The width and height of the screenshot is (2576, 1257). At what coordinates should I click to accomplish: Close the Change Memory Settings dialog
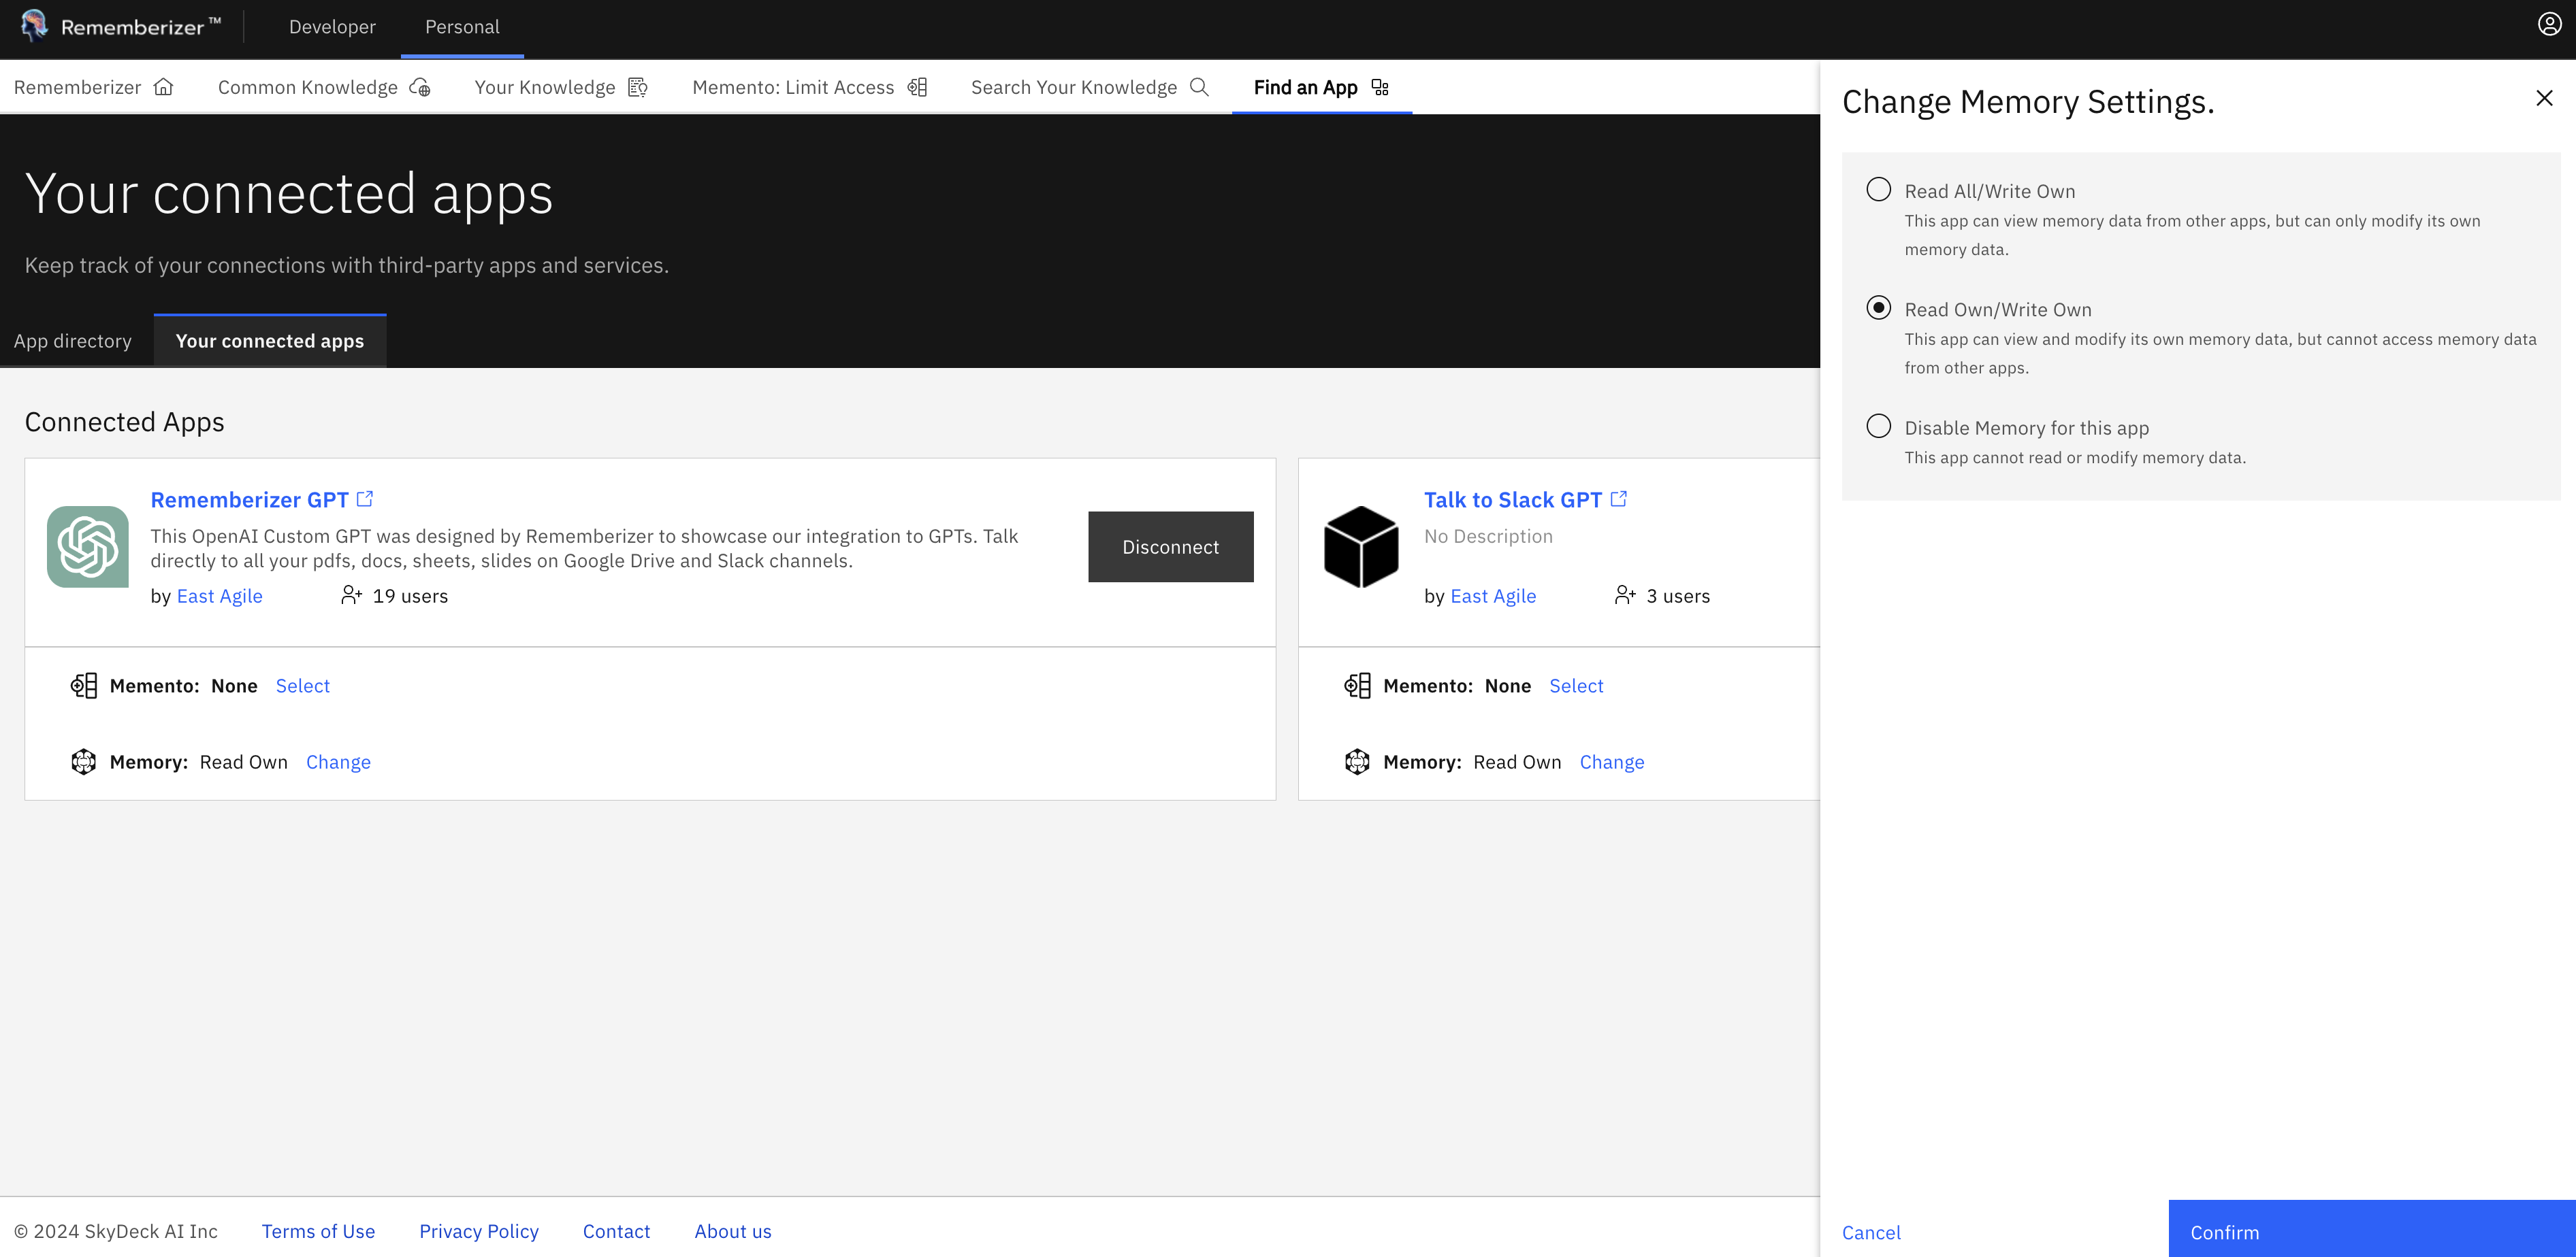click(x=2543, y=98)
